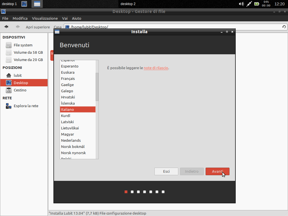The image size is (288, 216).
Task: Click Avanti to proceed with installation
Action: point(217,171)
